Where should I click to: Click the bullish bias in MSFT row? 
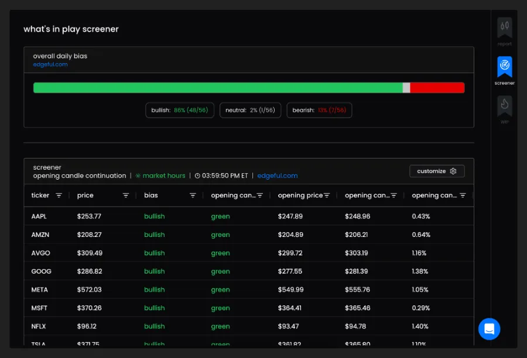click(154, 308)
